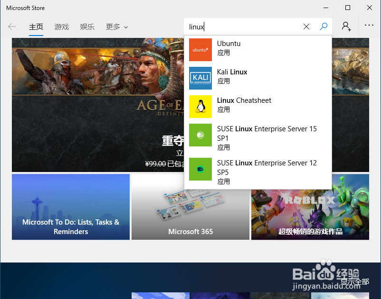Image resolution: width=381 pixels, height=299 pixels.
Task: Select the Ubuntu suggestion text
Action: point(229,44)
